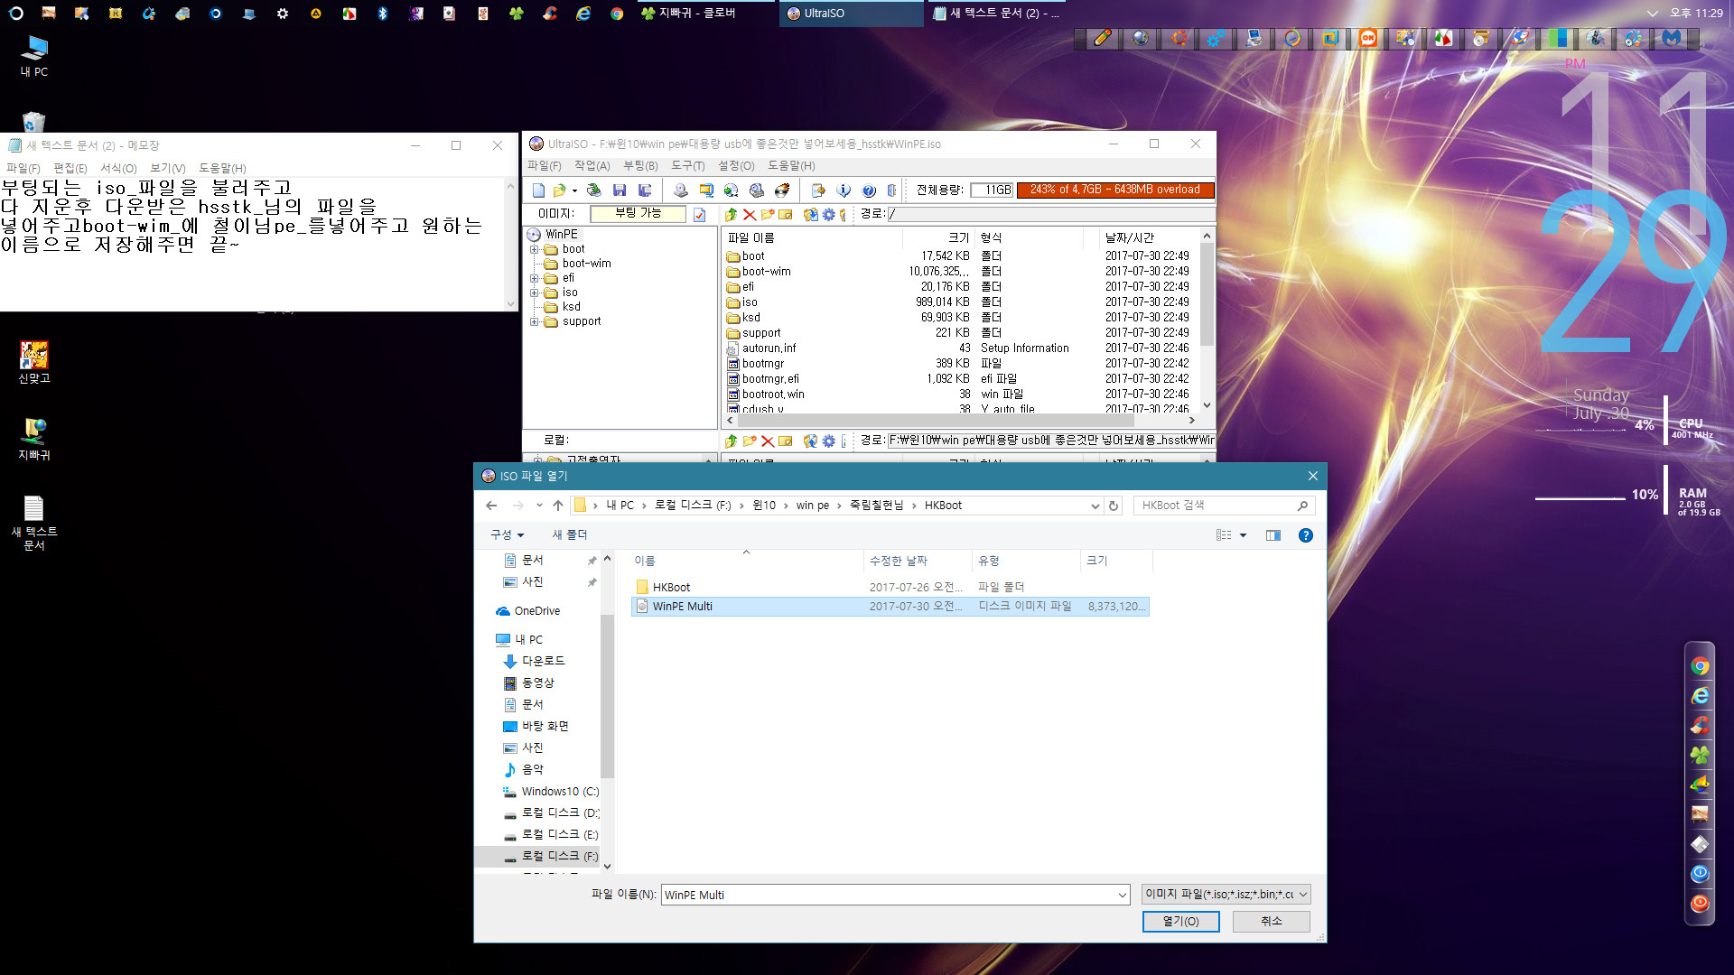Image resolution: width=1734 pixels, height=975 pixels.
Task: Open the 도구(T) menu in UltraISO
Action: [x=687, y=166]
